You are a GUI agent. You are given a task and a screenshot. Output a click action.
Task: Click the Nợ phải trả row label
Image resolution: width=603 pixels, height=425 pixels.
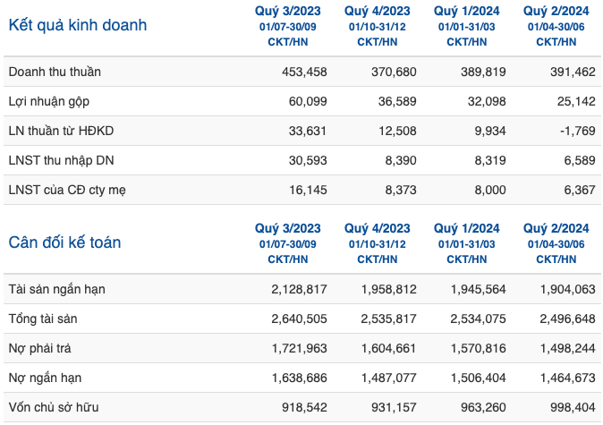[39, 348]
